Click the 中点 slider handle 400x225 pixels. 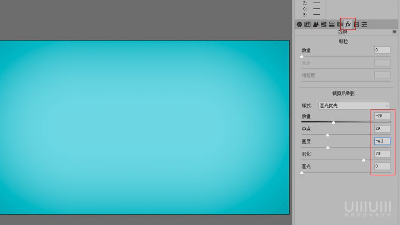327,135
